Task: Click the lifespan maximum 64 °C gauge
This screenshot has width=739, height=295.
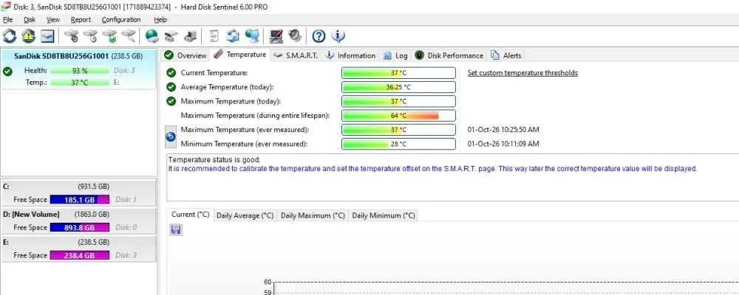Action: coord(398,115)
